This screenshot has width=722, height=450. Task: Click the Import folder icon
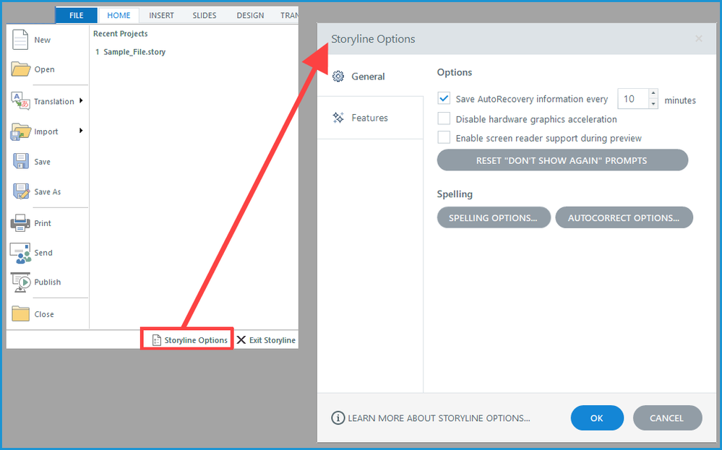pos(20,131)
